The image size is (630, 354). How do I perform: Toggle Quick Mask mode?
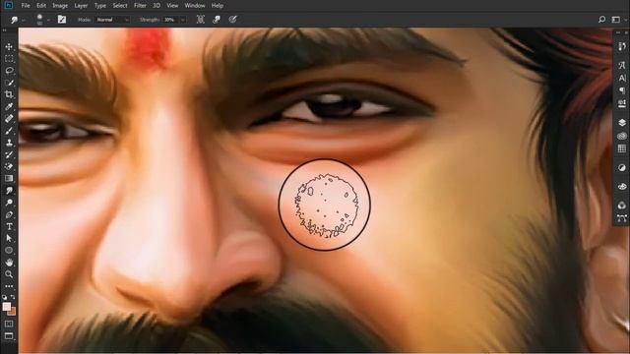[x=9, y=324]
